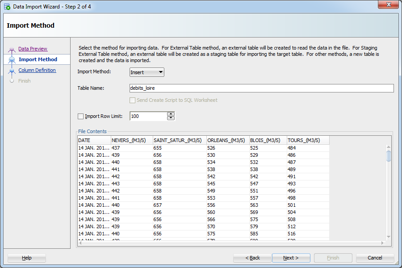Click the vertical scrollbar in File Contents
Image resolution: width=402 pixels, height=268 pixels.
point(389,192)
